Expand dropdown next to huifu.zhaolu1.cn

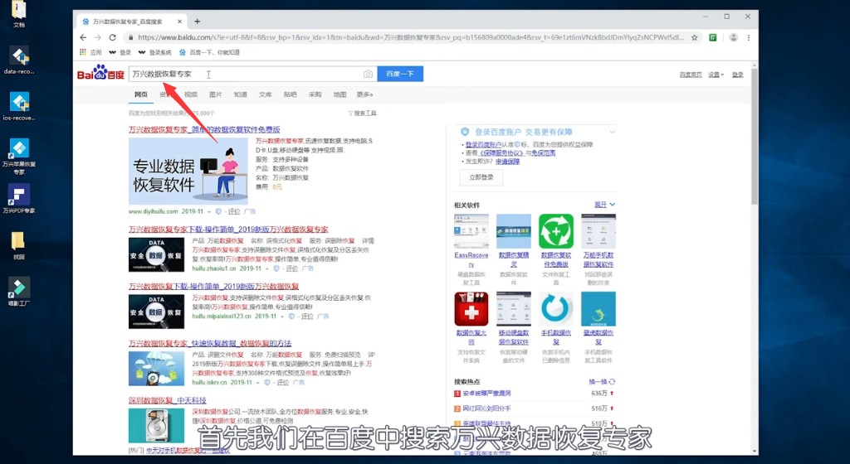tap(267, 268)
